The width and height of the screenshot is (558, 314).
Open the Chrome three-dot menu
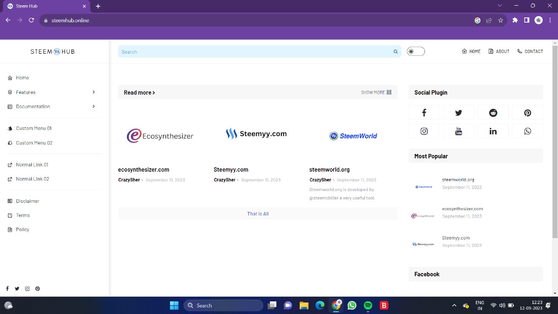click(549, 20)
